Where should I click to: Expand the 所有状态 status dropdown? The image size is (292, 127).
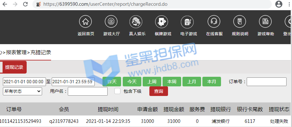[x=22, y=91]
